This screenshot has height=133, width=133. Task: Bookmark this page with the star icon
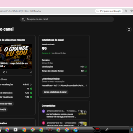pos(132,11)
